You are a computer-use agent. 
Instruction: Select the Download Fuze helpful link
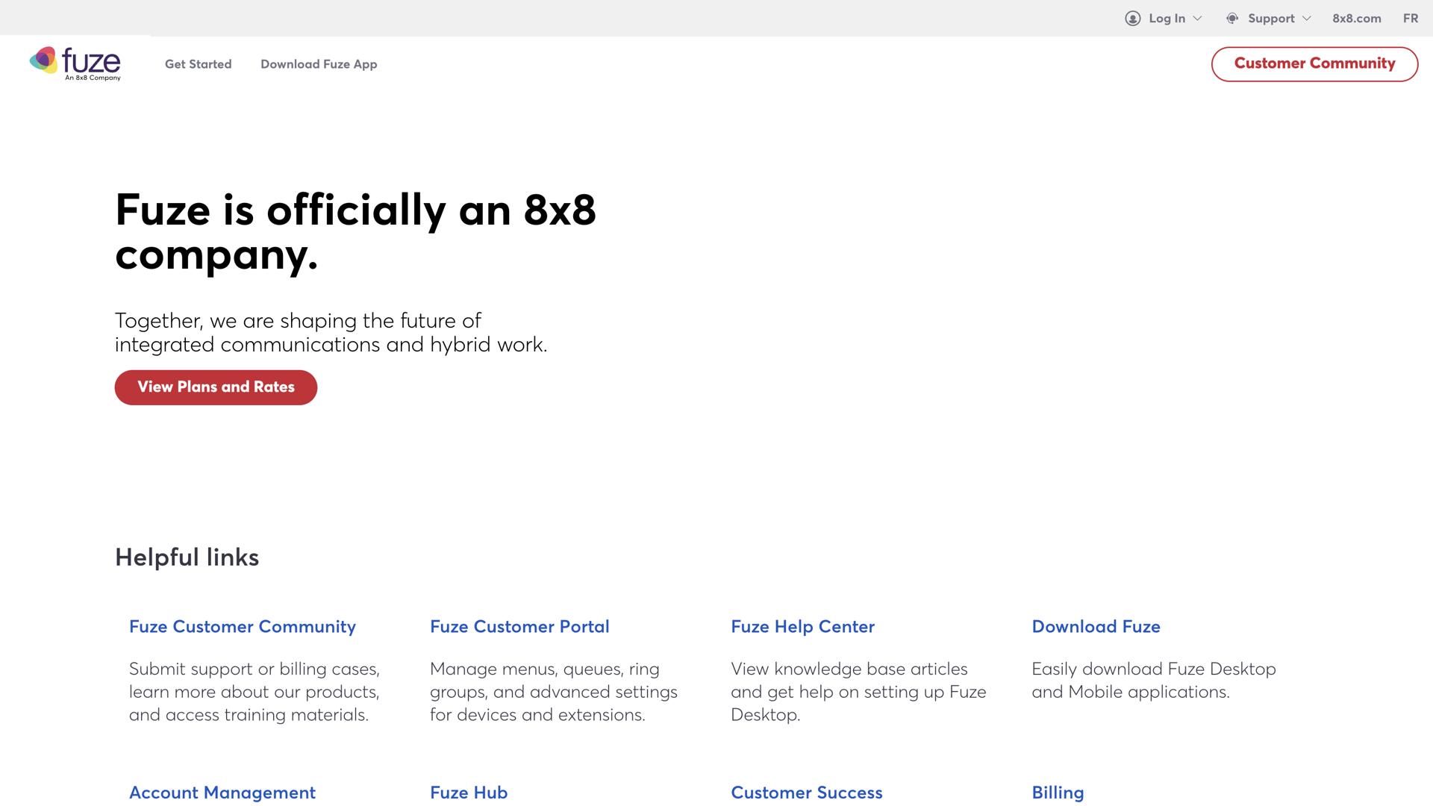(x=1096, y=627)
